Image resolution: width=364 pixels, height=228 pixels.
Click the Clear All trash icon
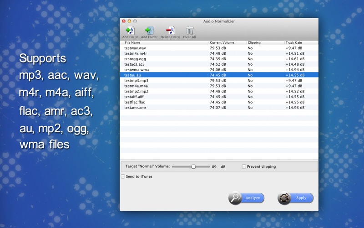click(189, 31)
